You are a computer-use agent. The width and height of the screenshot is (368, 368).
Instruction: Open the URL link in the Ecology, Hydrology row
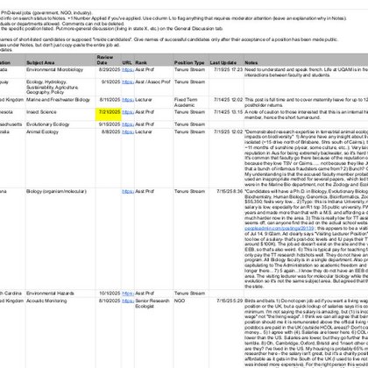pos(128,82)
